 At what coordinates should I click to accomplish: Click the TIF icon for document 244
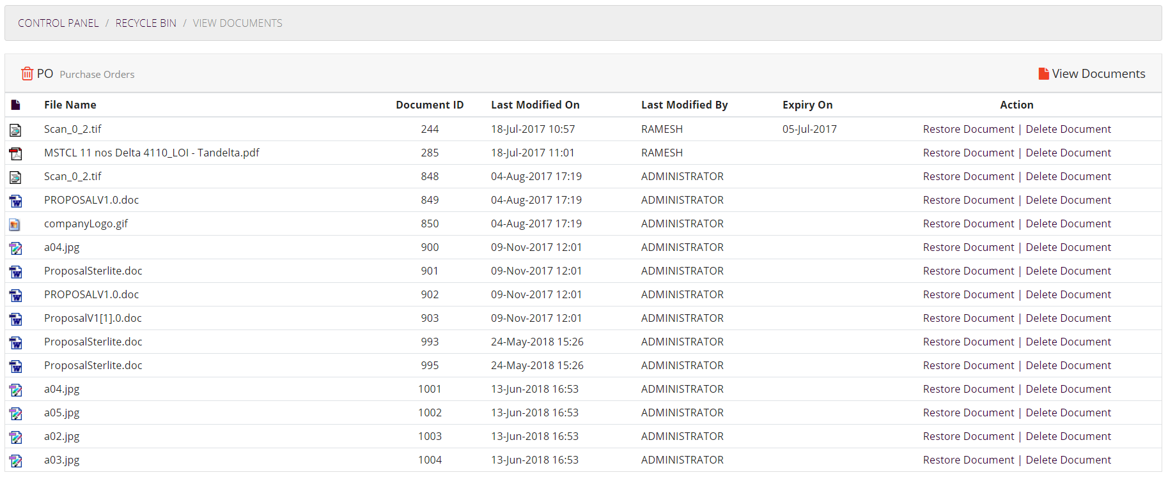[x=15, y=130]
